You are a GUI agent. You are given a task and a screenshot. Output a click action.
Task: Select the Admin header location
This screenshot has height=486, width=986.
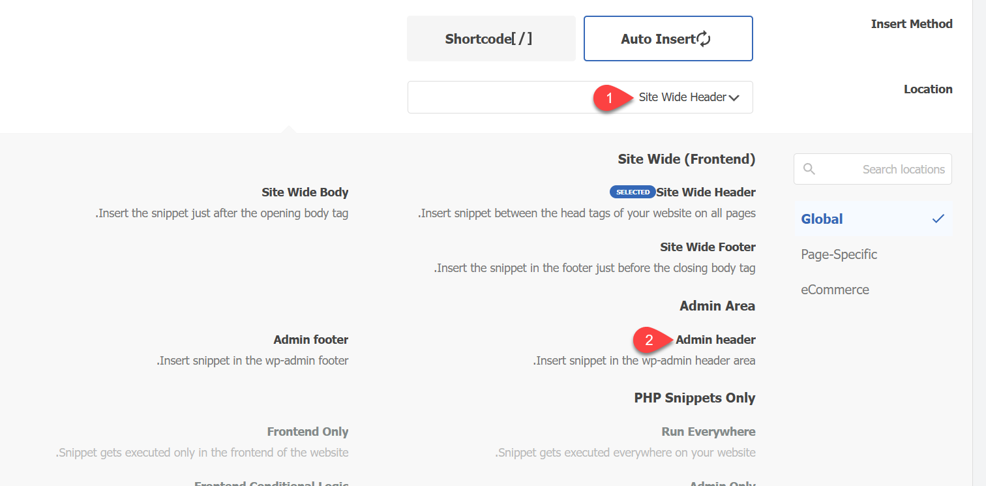click(715, 340)
